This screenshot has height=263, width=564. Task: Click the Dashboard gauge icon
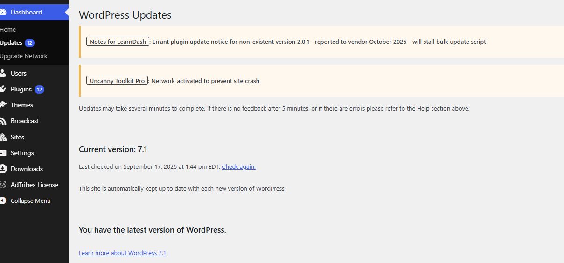[3, 12]
